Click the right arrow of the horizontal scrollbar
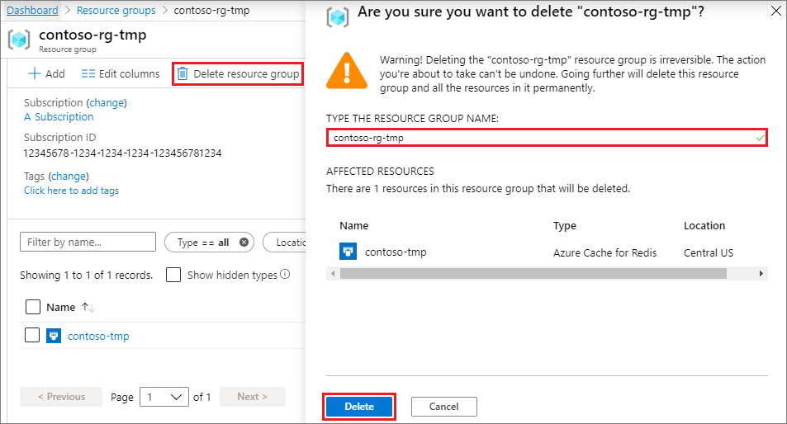 (x=761, y=274)
